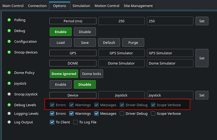Uncheck Logging Levels Warnings checkbox
Image resolution: width=217 pixels, height=140 pixels.
pyautogui.click(x=71, y=114)
